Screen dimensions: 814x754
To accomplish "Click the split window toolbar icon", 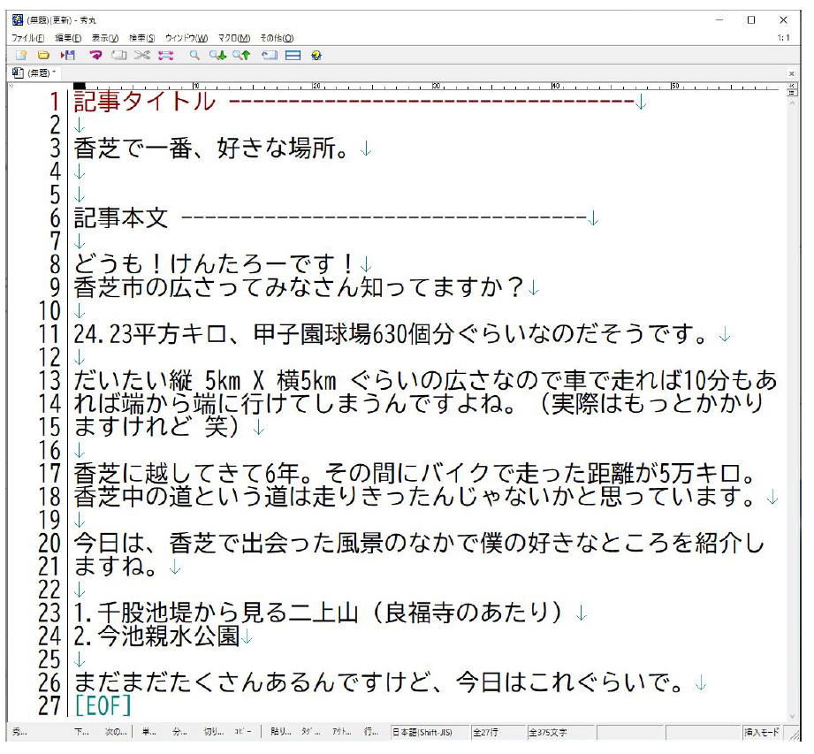I will pyautogui.click(x=293, y=55).
